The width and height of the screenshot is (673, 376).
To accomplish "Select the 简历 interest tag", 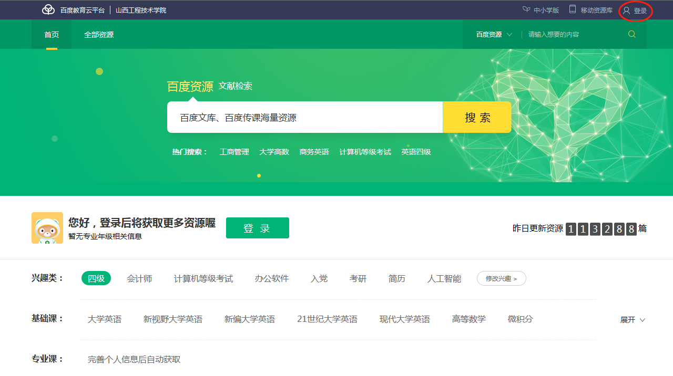I will 397,279.
